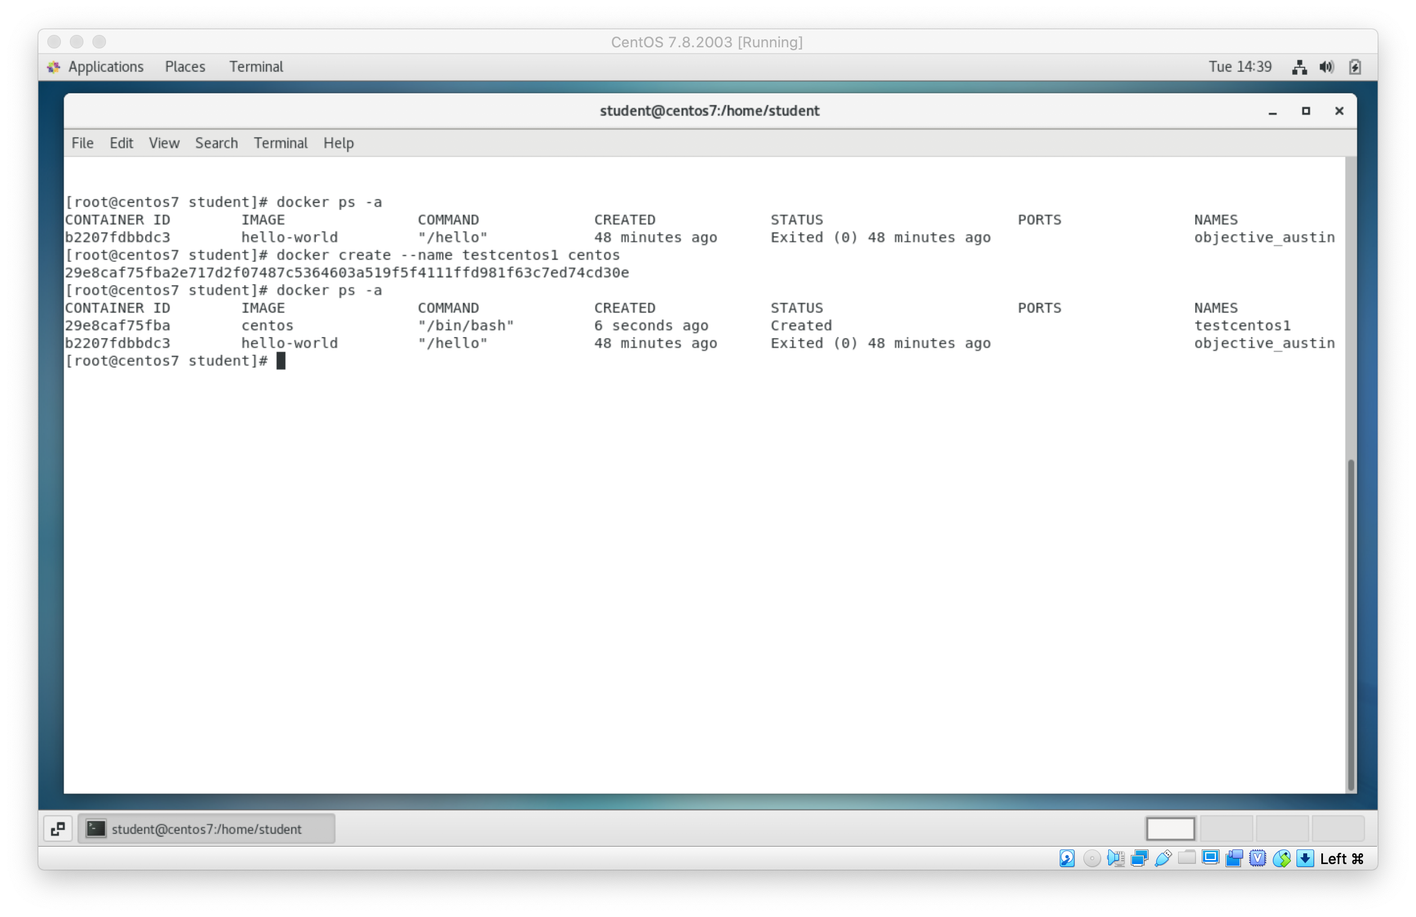This screenshot has width=1416, height=917.
Task: Open the Tue 14:39 clock dropdown
Action: pos(1240,66)
